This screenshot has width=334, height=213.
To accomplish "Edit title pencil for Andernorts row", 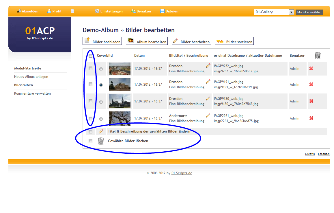I will click(208, 115).
